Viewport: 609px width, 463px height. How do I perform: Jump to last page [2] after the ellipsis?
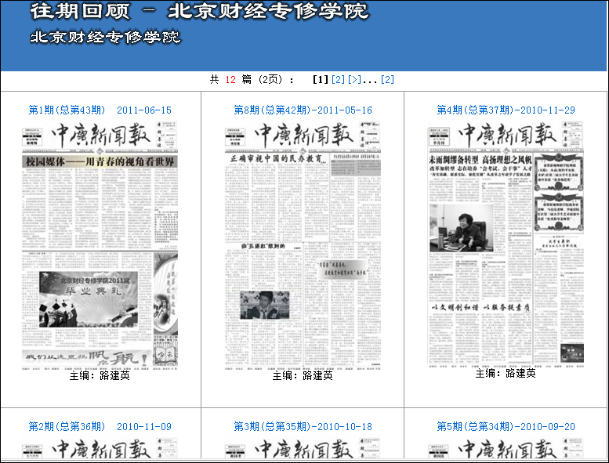(387, 80)
